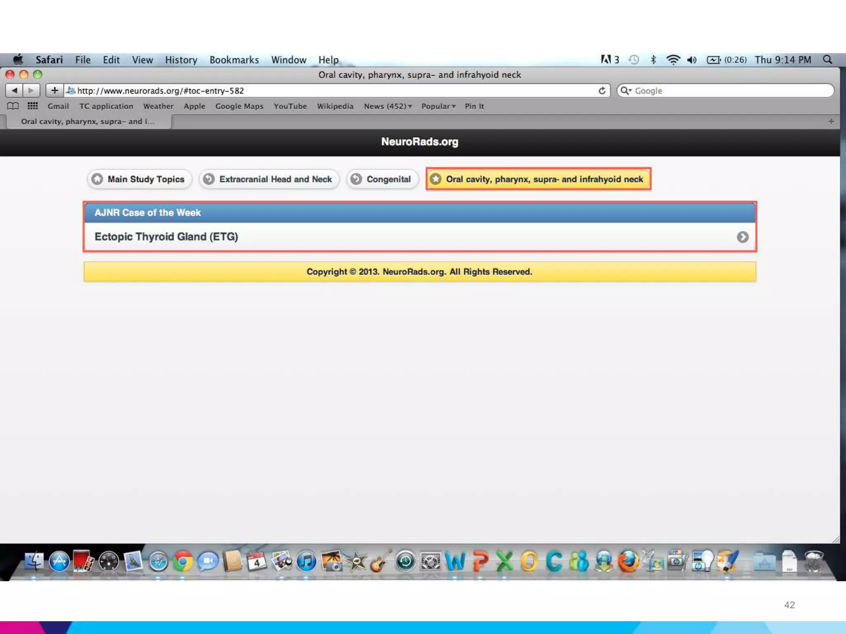Viewport: 846px width, 634px height.
Task: Open the Bookmarks menu
Action: point(234,60)
